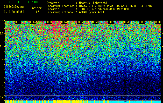Click the kHz axis unit label

point(2,21)
